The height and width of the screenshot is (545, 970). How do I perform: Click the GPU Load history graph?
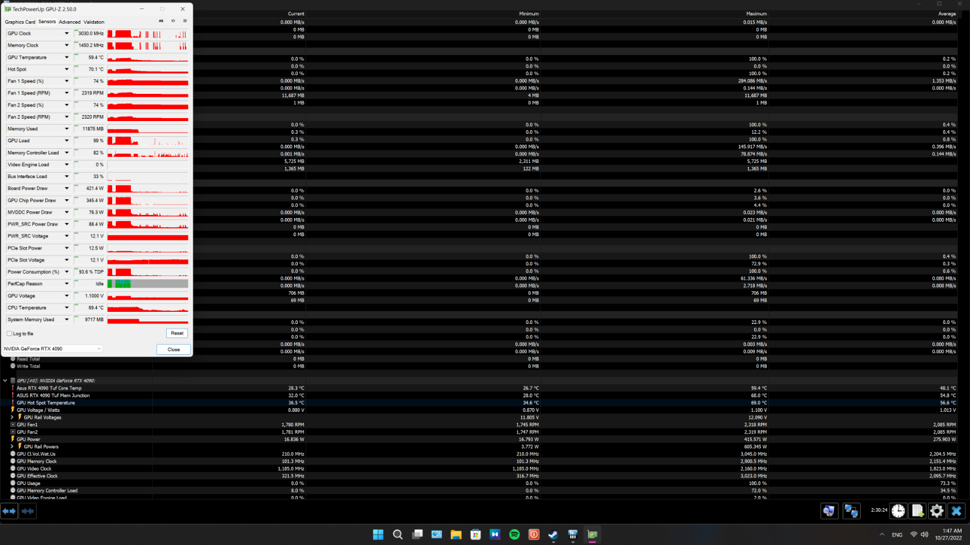point(148,140)
